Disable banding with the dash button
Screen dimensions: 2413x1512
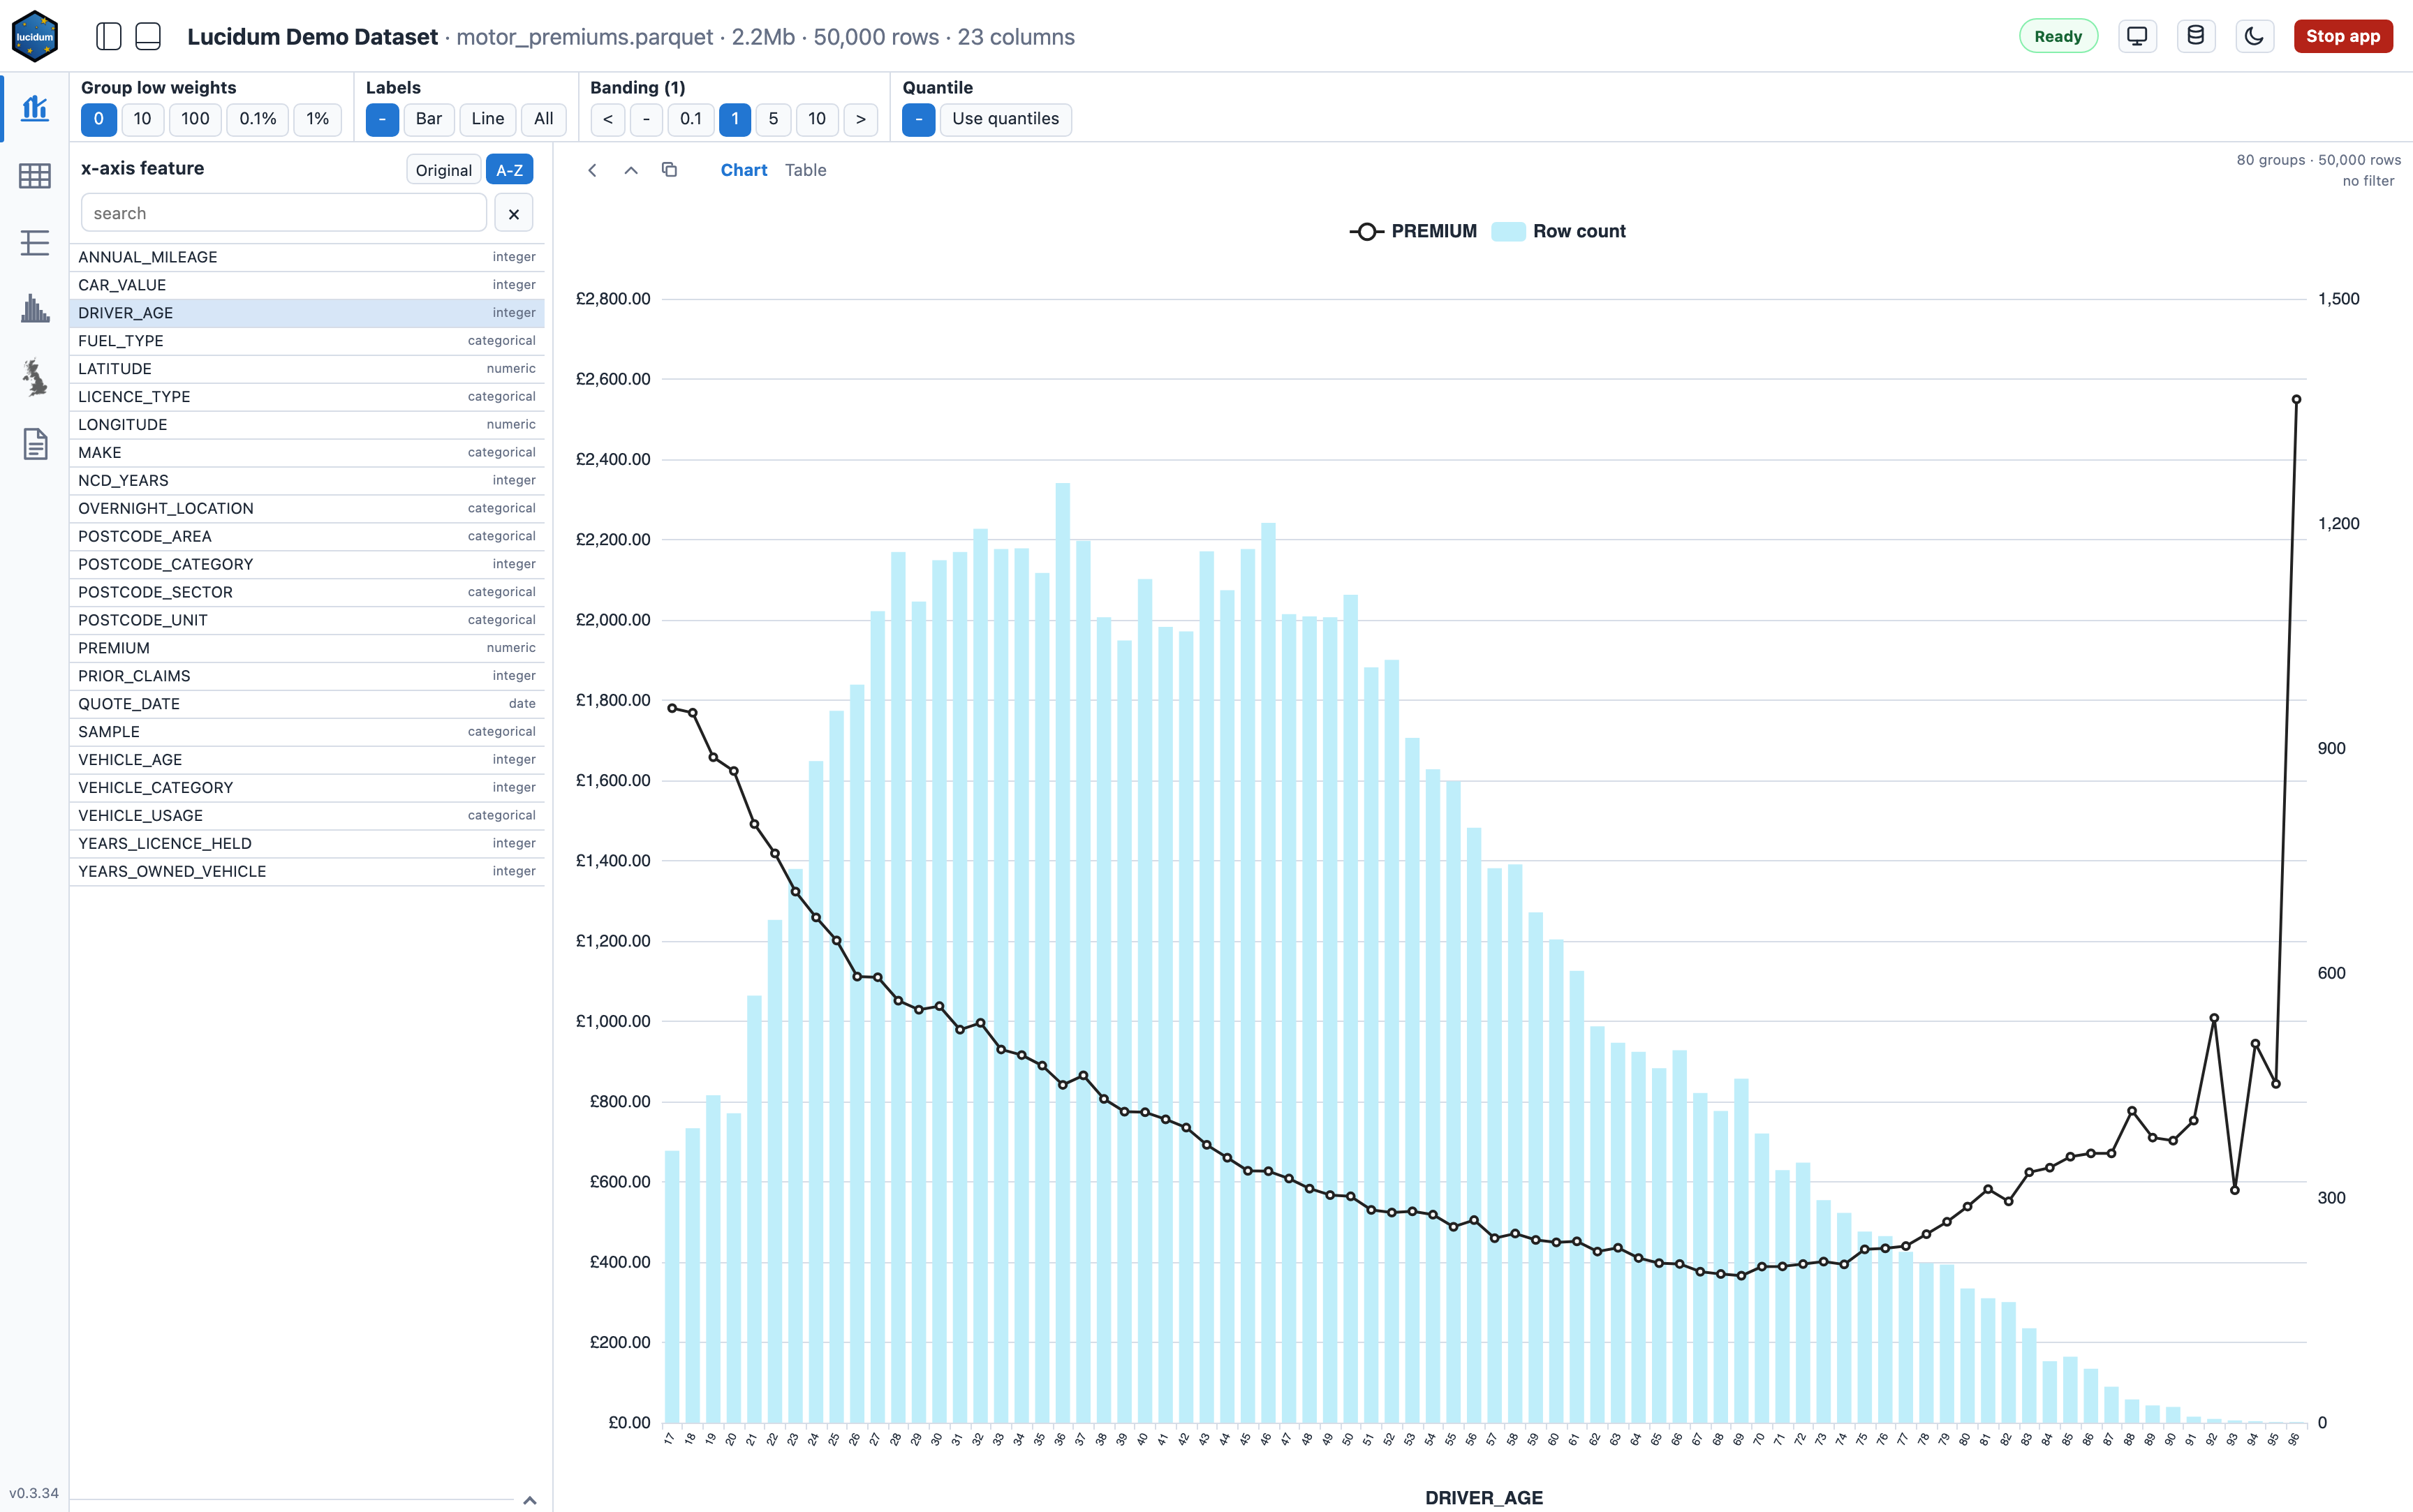647,119
